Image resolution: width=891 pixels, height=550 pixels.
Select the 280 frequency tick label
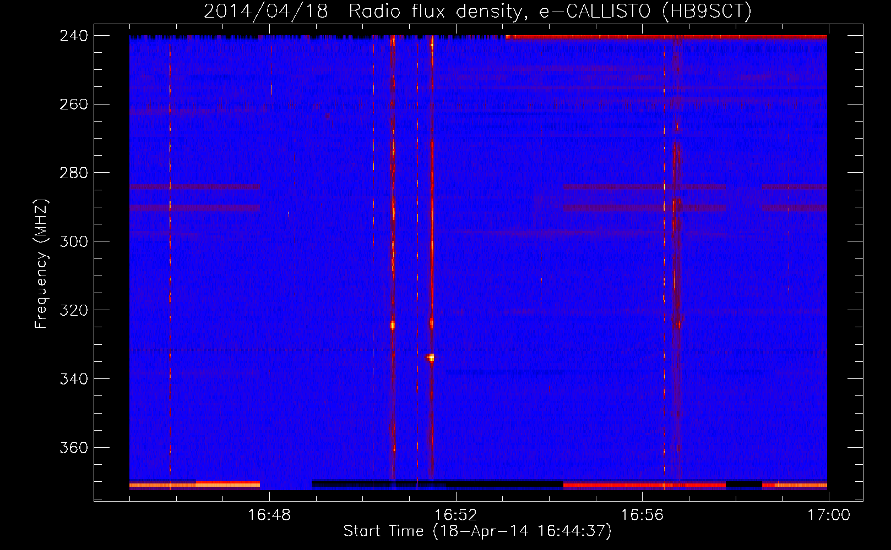coord(74,173)
